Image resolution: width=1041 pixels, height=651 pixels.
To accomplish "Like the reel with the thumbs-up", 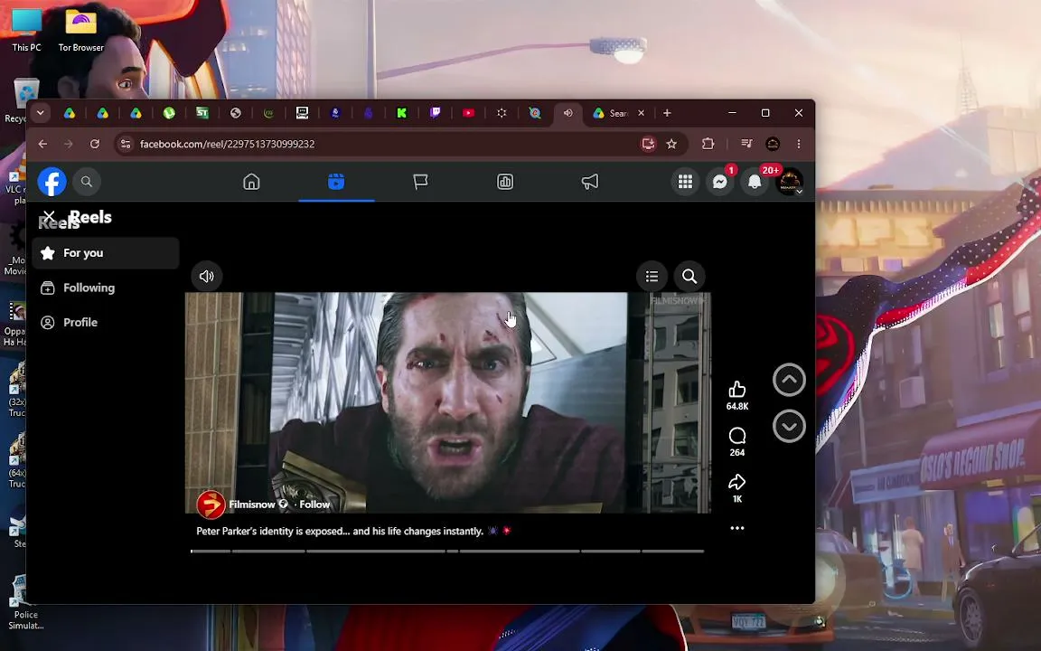I will point(737,390).
